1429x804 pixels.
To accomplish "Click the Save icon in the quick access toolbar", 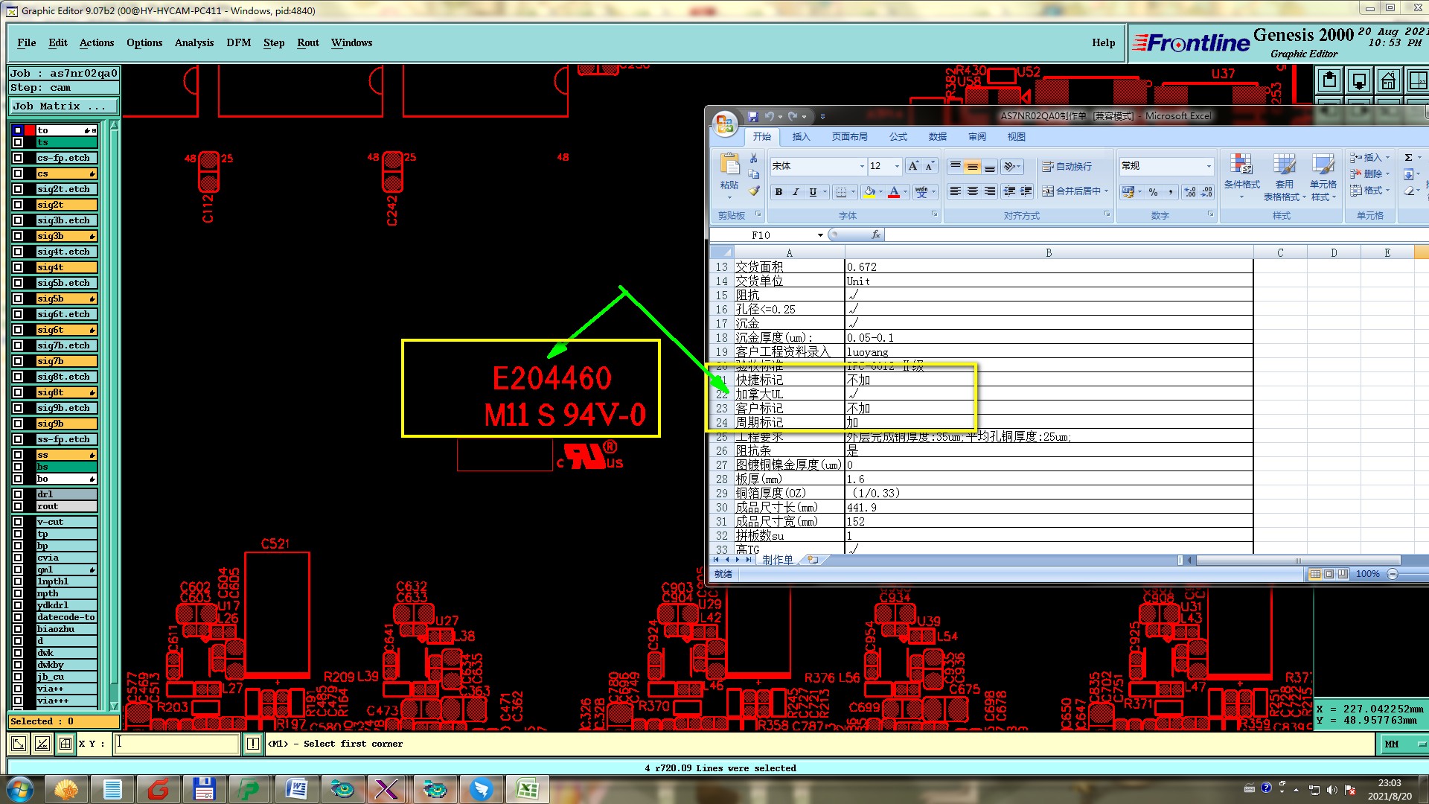I will [752, 116].
